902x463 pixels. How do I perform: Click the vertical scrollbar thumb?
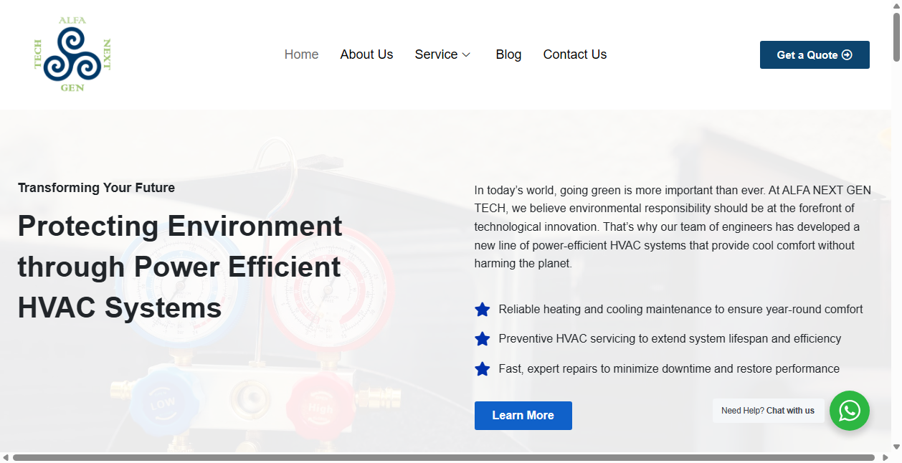896,37
